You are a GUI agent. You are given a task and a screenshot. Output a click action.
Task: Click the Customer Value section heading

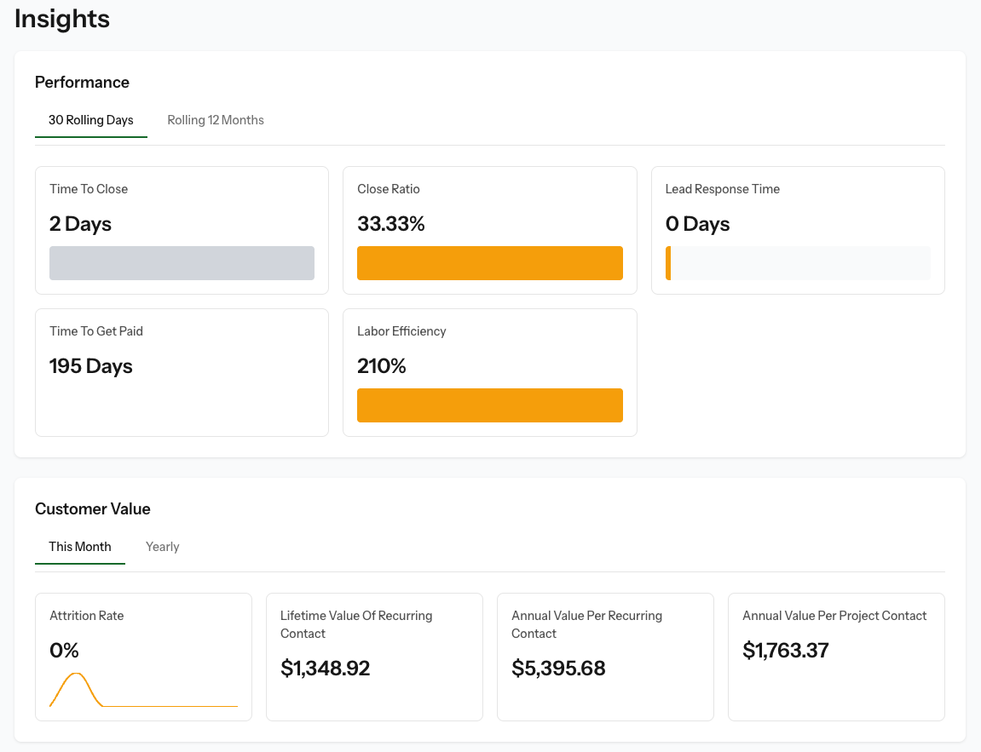point(93,508)
